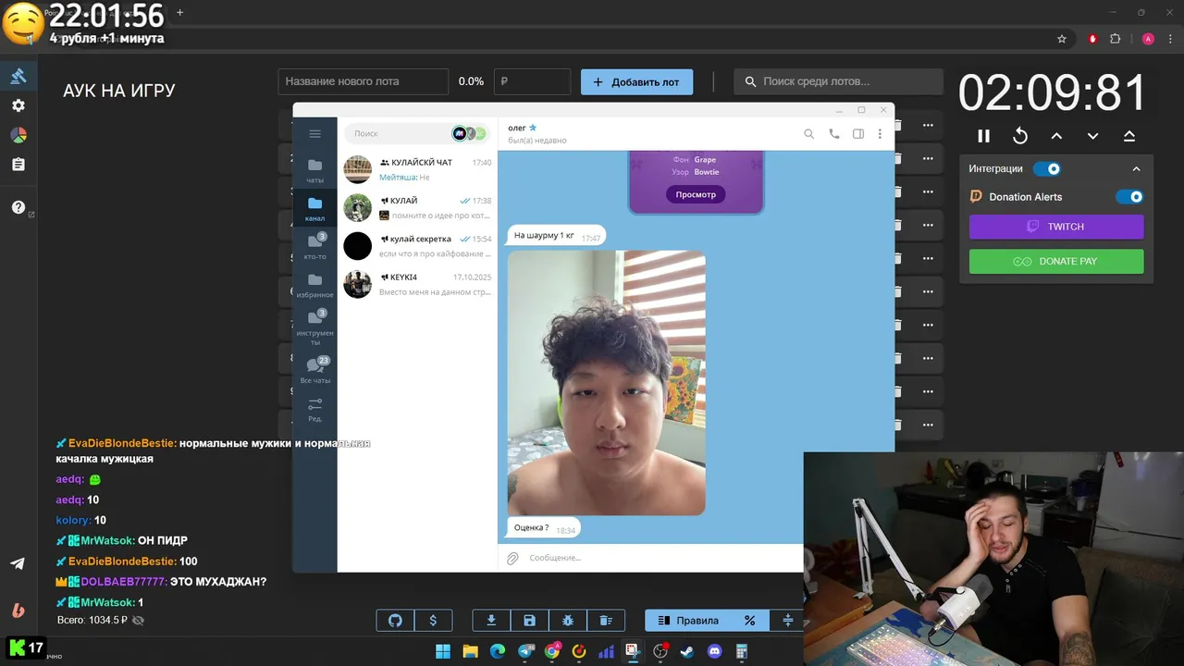Open Telegram hamburger menu

tap(314, 134)
